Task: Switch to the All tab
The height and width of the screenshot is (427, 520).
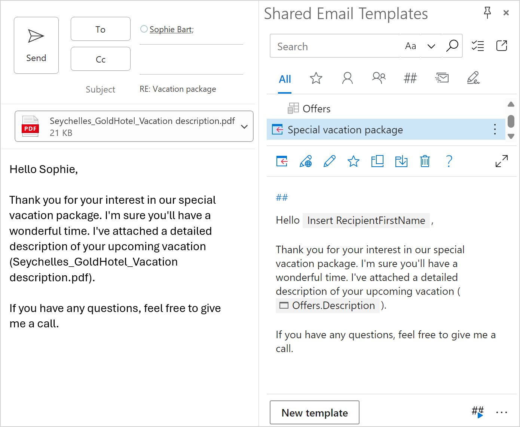Action: (x=285, y=79)
